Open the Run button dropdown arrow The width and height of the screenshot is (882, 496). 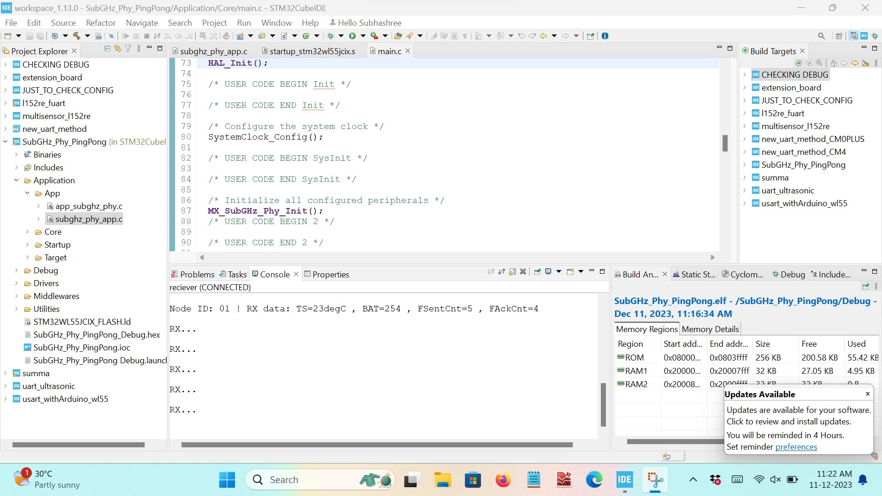[363, 36]
